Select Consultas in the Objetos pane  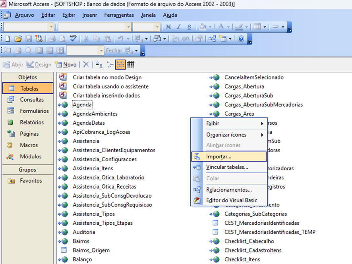tap(32, 100)
